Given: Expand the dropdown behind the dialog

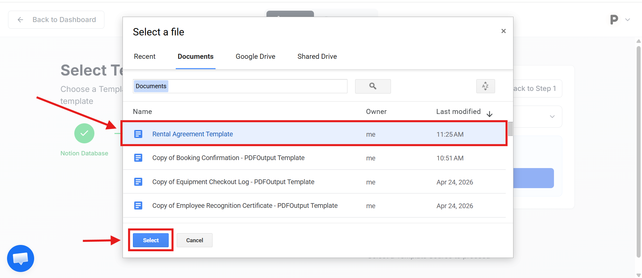Looking at the screenshot, I should click(552, 117).
